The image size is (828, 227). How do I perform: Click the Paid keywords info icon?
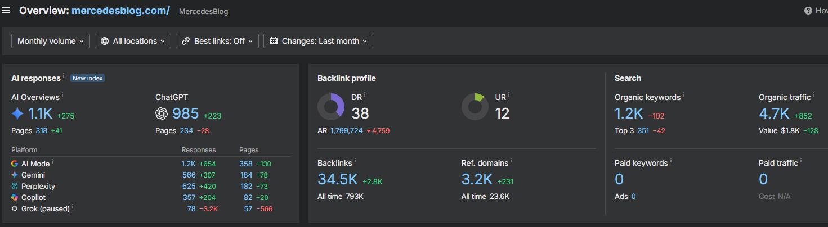[671, 161]
